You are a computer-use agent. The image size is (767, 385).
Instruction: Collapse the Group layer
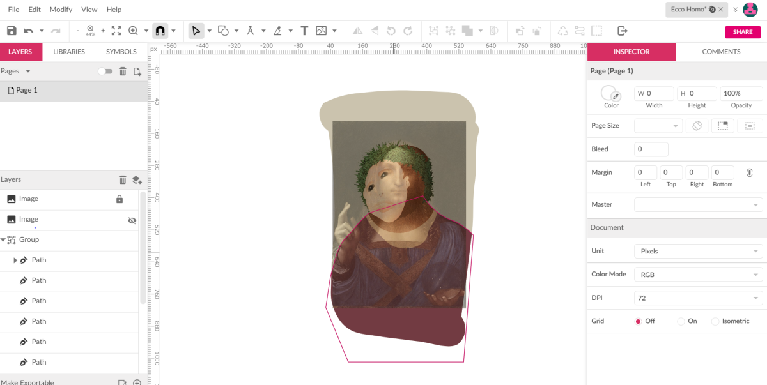point(3,240)
